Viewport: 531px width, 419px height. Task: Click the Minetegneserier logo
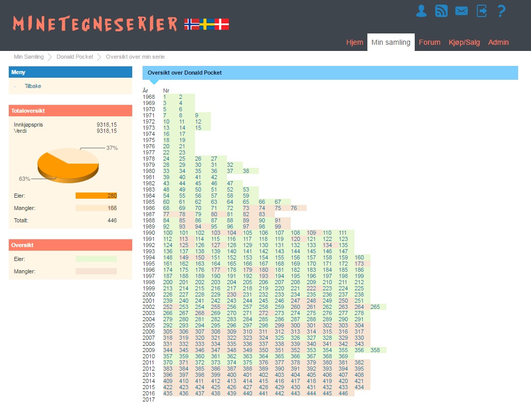(95, 24)
